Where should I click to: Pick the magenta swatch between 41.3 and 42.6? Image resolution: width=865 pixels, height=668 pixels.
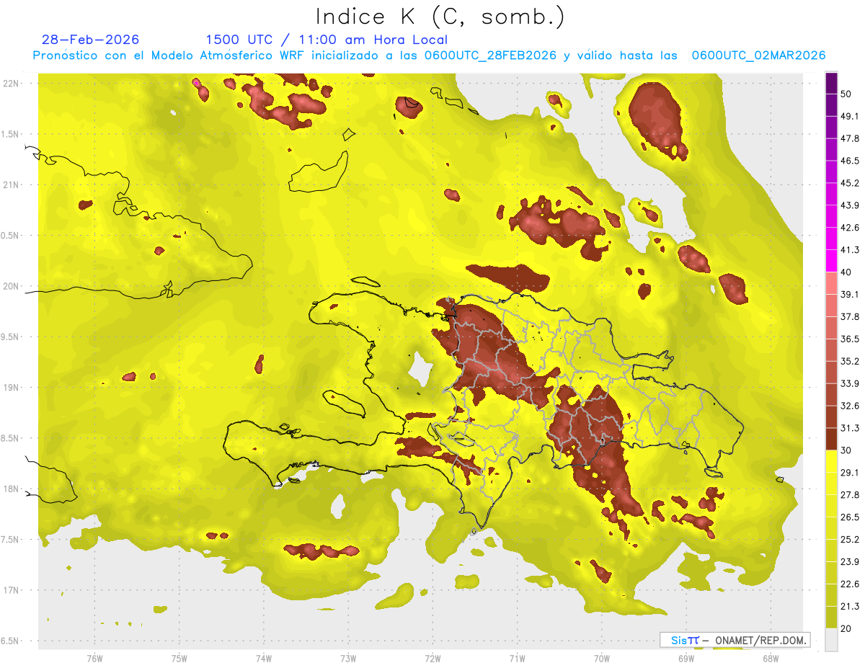831,239
